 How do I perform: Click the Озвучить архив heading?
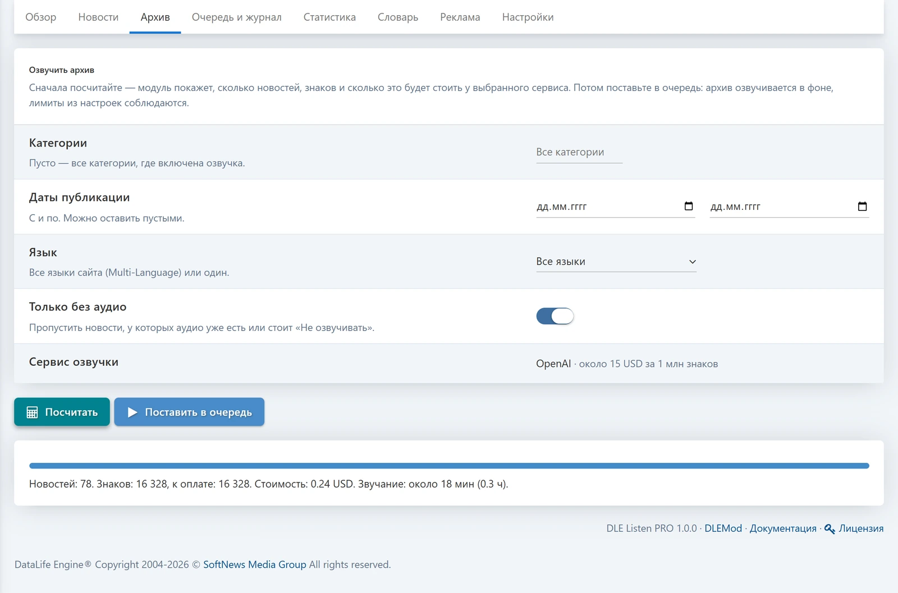(62, 70)
